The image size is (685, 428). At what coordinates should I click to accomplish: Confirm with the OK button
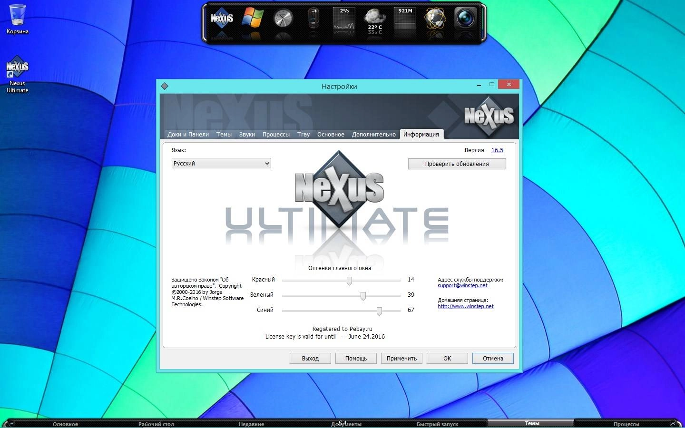[x=447, y=358]
